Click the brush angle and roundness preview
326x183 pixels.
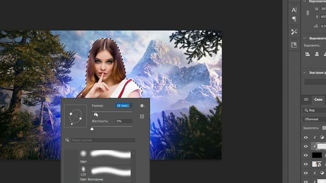tap(75, 116)
